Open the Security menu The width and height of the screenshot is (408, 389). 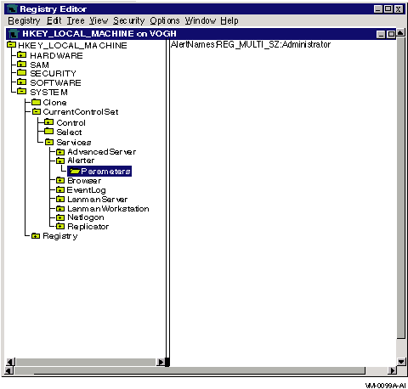pos(128,20)
